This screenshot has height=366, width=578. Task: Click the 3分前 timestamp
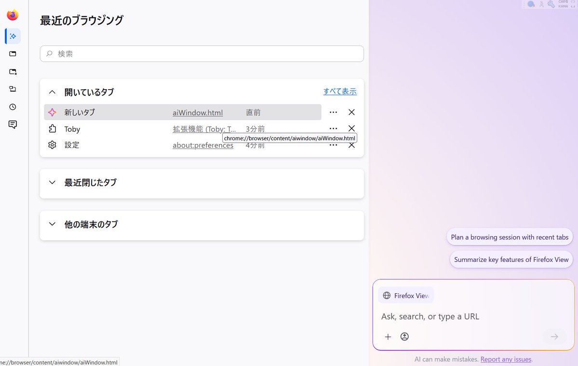pos(255,129)
